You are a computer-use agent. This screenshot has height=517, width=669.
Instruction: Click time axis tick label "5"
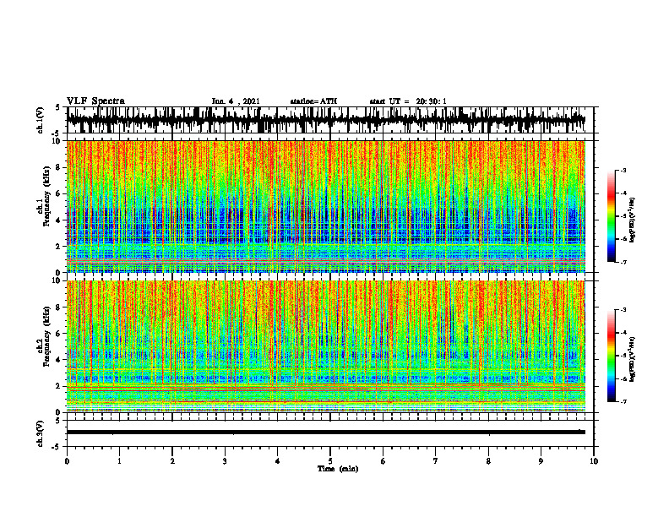[x=330, y=461]
